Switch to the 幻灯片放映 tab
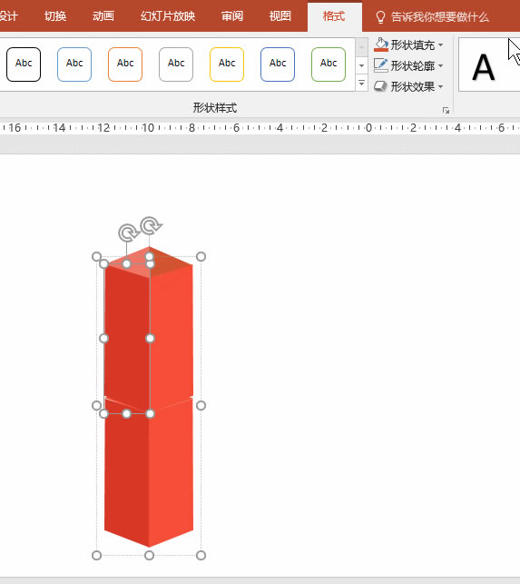This screenshot has width=520, height=584. (x=168, y=16)
